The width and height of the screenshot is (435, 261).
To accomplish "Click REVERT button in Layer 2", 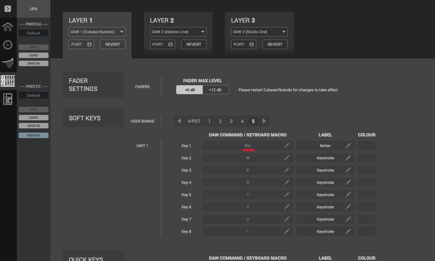I will (194, 45).
